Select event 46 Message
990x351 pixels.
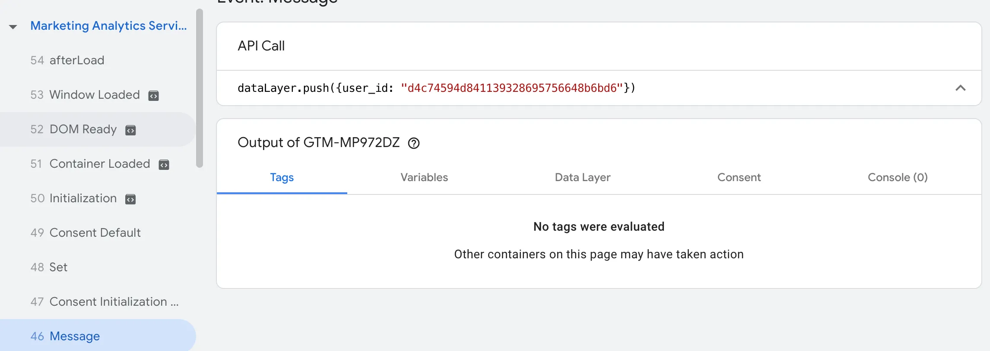tap(98, 335)
